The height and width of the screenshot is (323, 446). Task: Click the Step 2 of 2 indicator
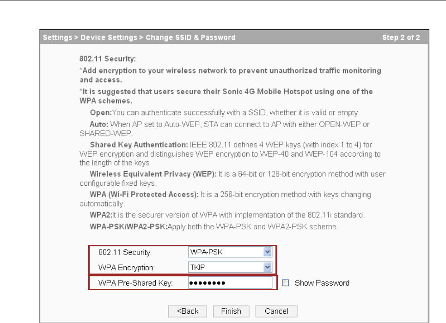point(401,37)
